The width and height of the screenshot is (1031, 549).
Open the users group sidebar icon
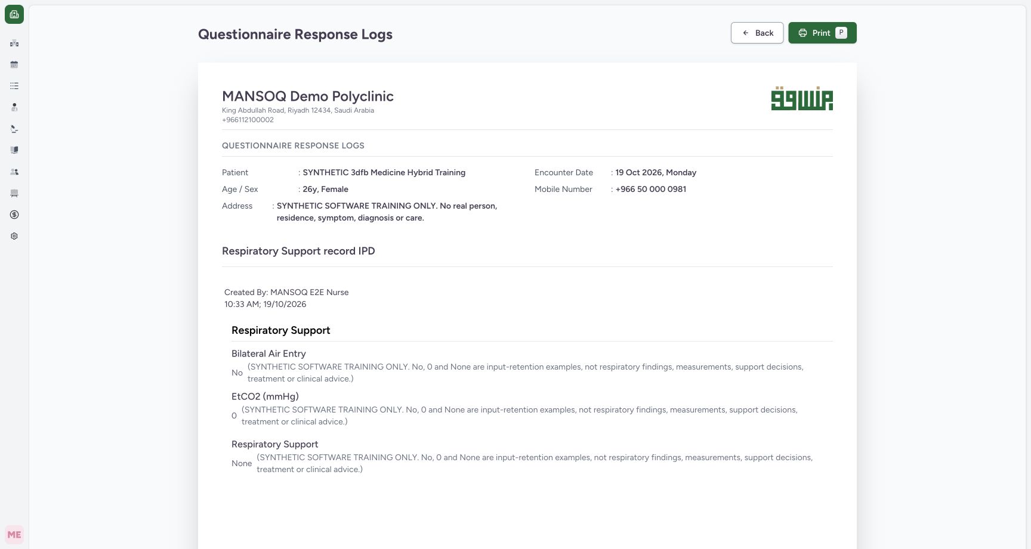point(14,172)
